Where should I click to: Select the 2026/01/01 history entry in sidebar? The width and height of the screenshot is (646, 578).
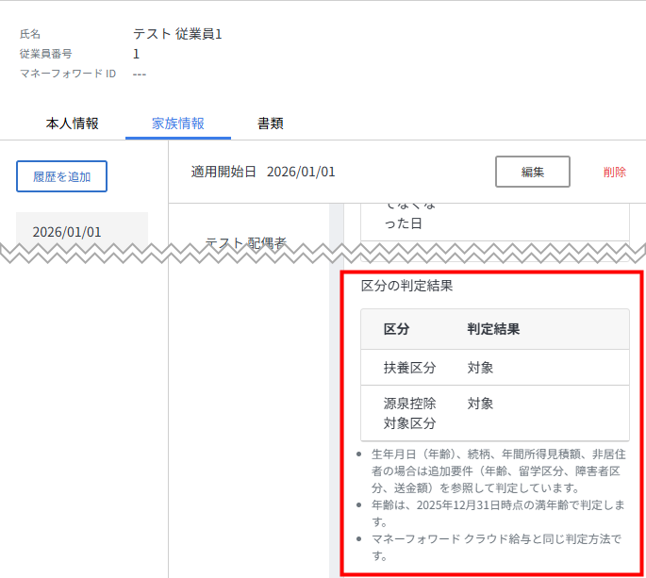pos(67,231)
